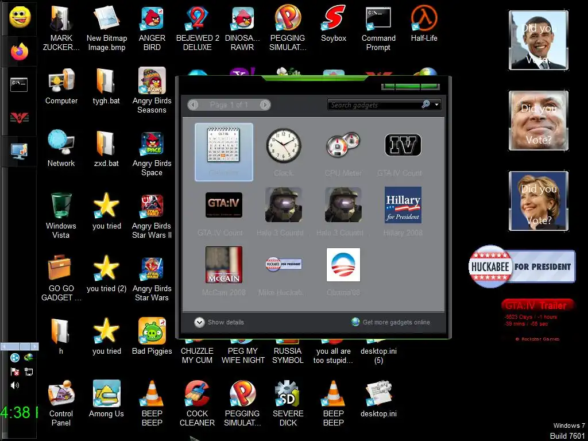
Task: Select the Half-Life desktop shortcut
Action: pos(424,24)
